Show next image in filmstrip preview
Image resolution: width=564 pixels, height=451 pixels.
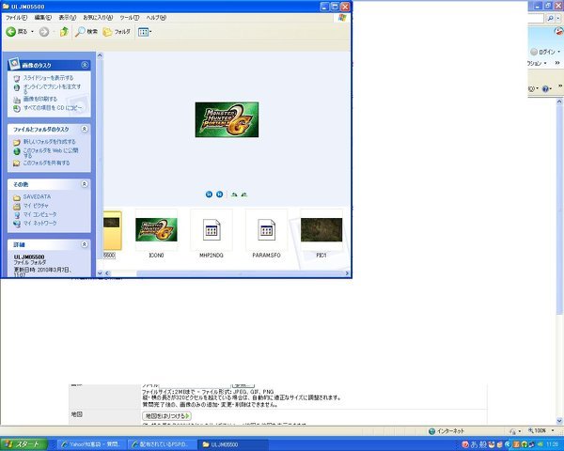coord(219,194)
